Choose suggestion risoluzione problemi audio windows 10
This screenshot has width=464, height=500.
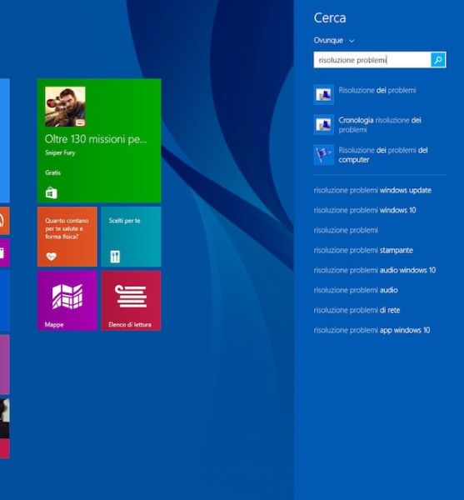(375, 270)
